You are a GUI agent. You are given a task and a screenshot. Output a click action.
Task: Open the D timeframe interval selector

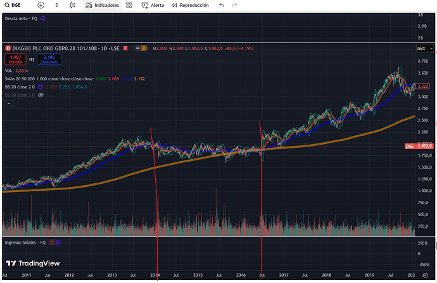point(57,5)
